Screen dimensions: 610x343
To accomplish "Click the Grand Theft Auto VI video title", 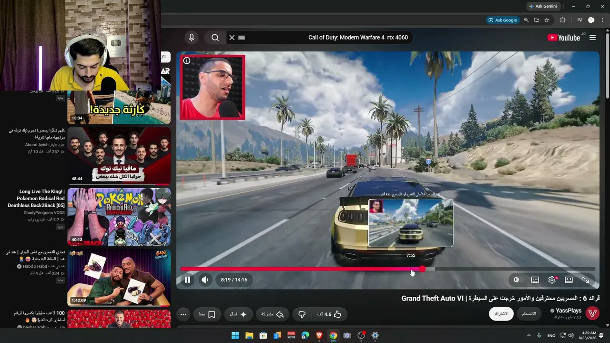I will (x=500, y=298).
